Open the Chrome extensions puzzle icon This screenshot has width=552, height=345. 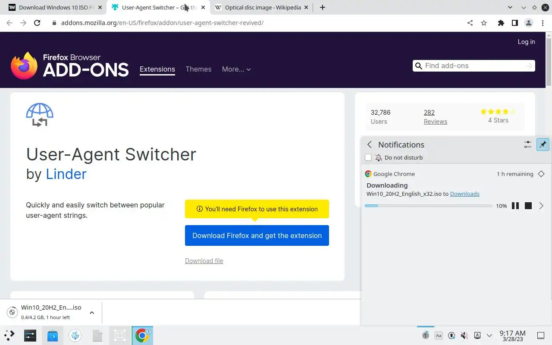[501, 23]
